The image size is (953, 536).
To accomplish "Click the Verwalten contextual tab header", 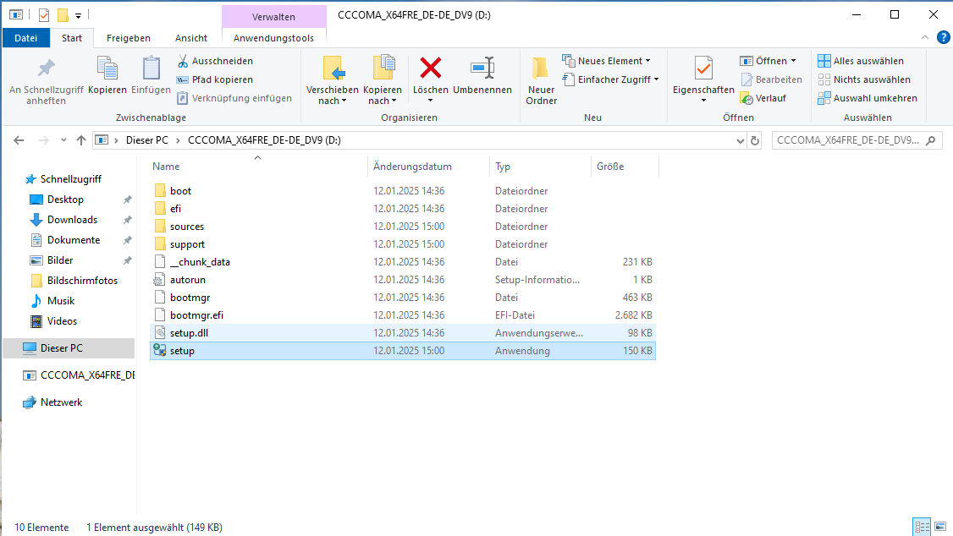I will coord(273,16).
